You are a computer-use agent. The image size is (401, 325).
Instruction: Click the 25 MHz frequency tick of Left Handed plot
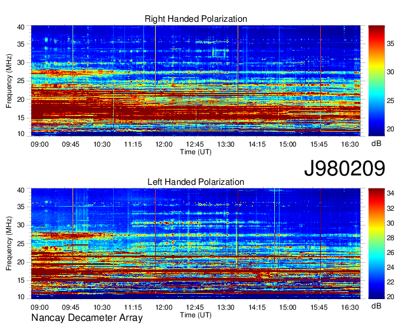click(21, 244)
